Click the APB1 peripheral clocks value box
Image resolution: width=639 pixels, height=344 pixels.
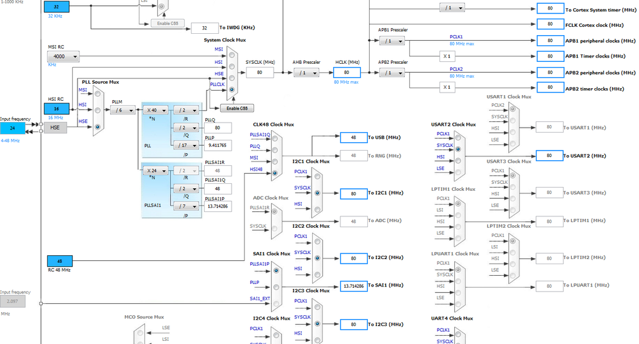550,40
